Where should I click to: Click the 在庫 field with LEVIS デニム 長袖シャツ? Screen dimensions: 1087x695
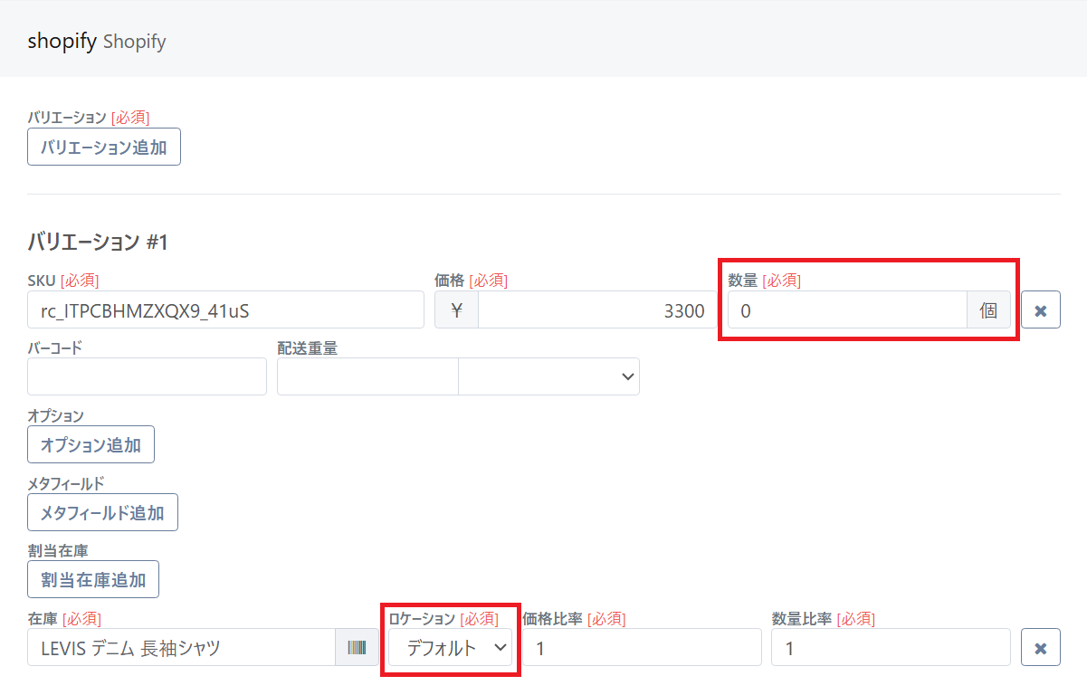[181, 648]
